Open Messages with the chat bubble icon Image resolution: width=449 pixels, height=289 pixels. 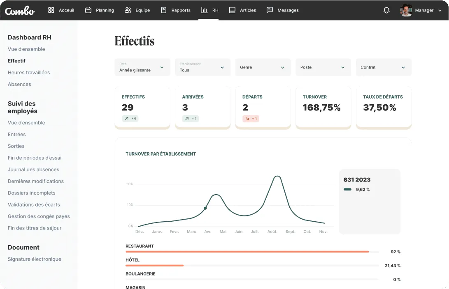[270, 10]
